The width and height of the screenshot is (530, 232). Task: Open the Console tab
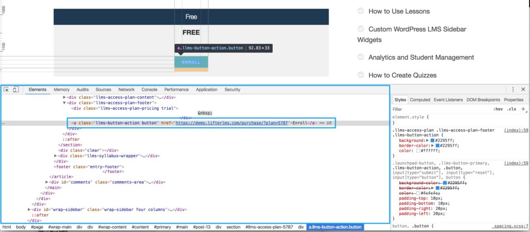click(x=150, y=90)
